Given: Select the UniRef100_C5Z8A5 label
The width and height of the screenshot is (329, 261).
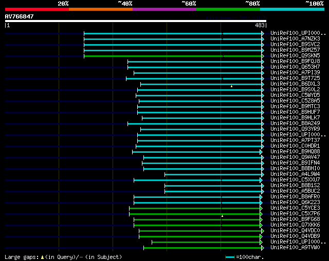Looking at the screenshot, I should coord(295,101).
